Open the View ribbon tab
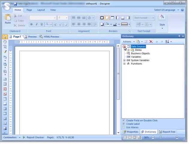189x144 pixels. pos(53,10)
